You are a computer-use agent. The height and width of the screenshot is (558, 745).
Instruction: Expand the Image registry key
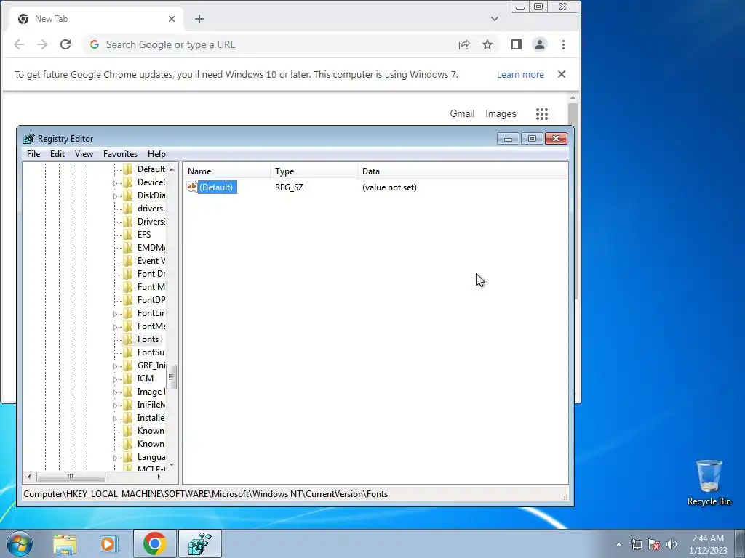click(115, 392)
